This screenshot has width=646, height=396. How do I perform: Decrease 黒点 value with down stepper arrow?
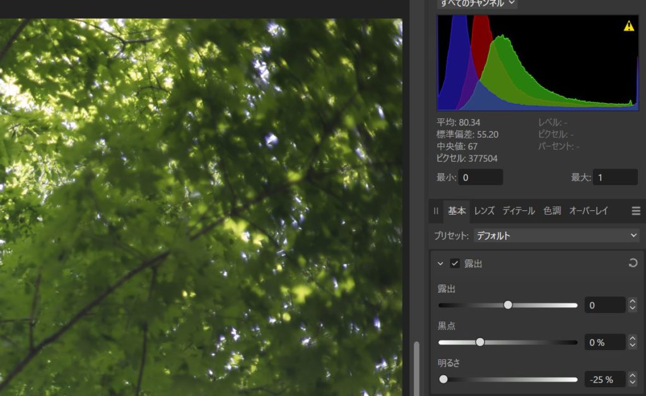632,346
